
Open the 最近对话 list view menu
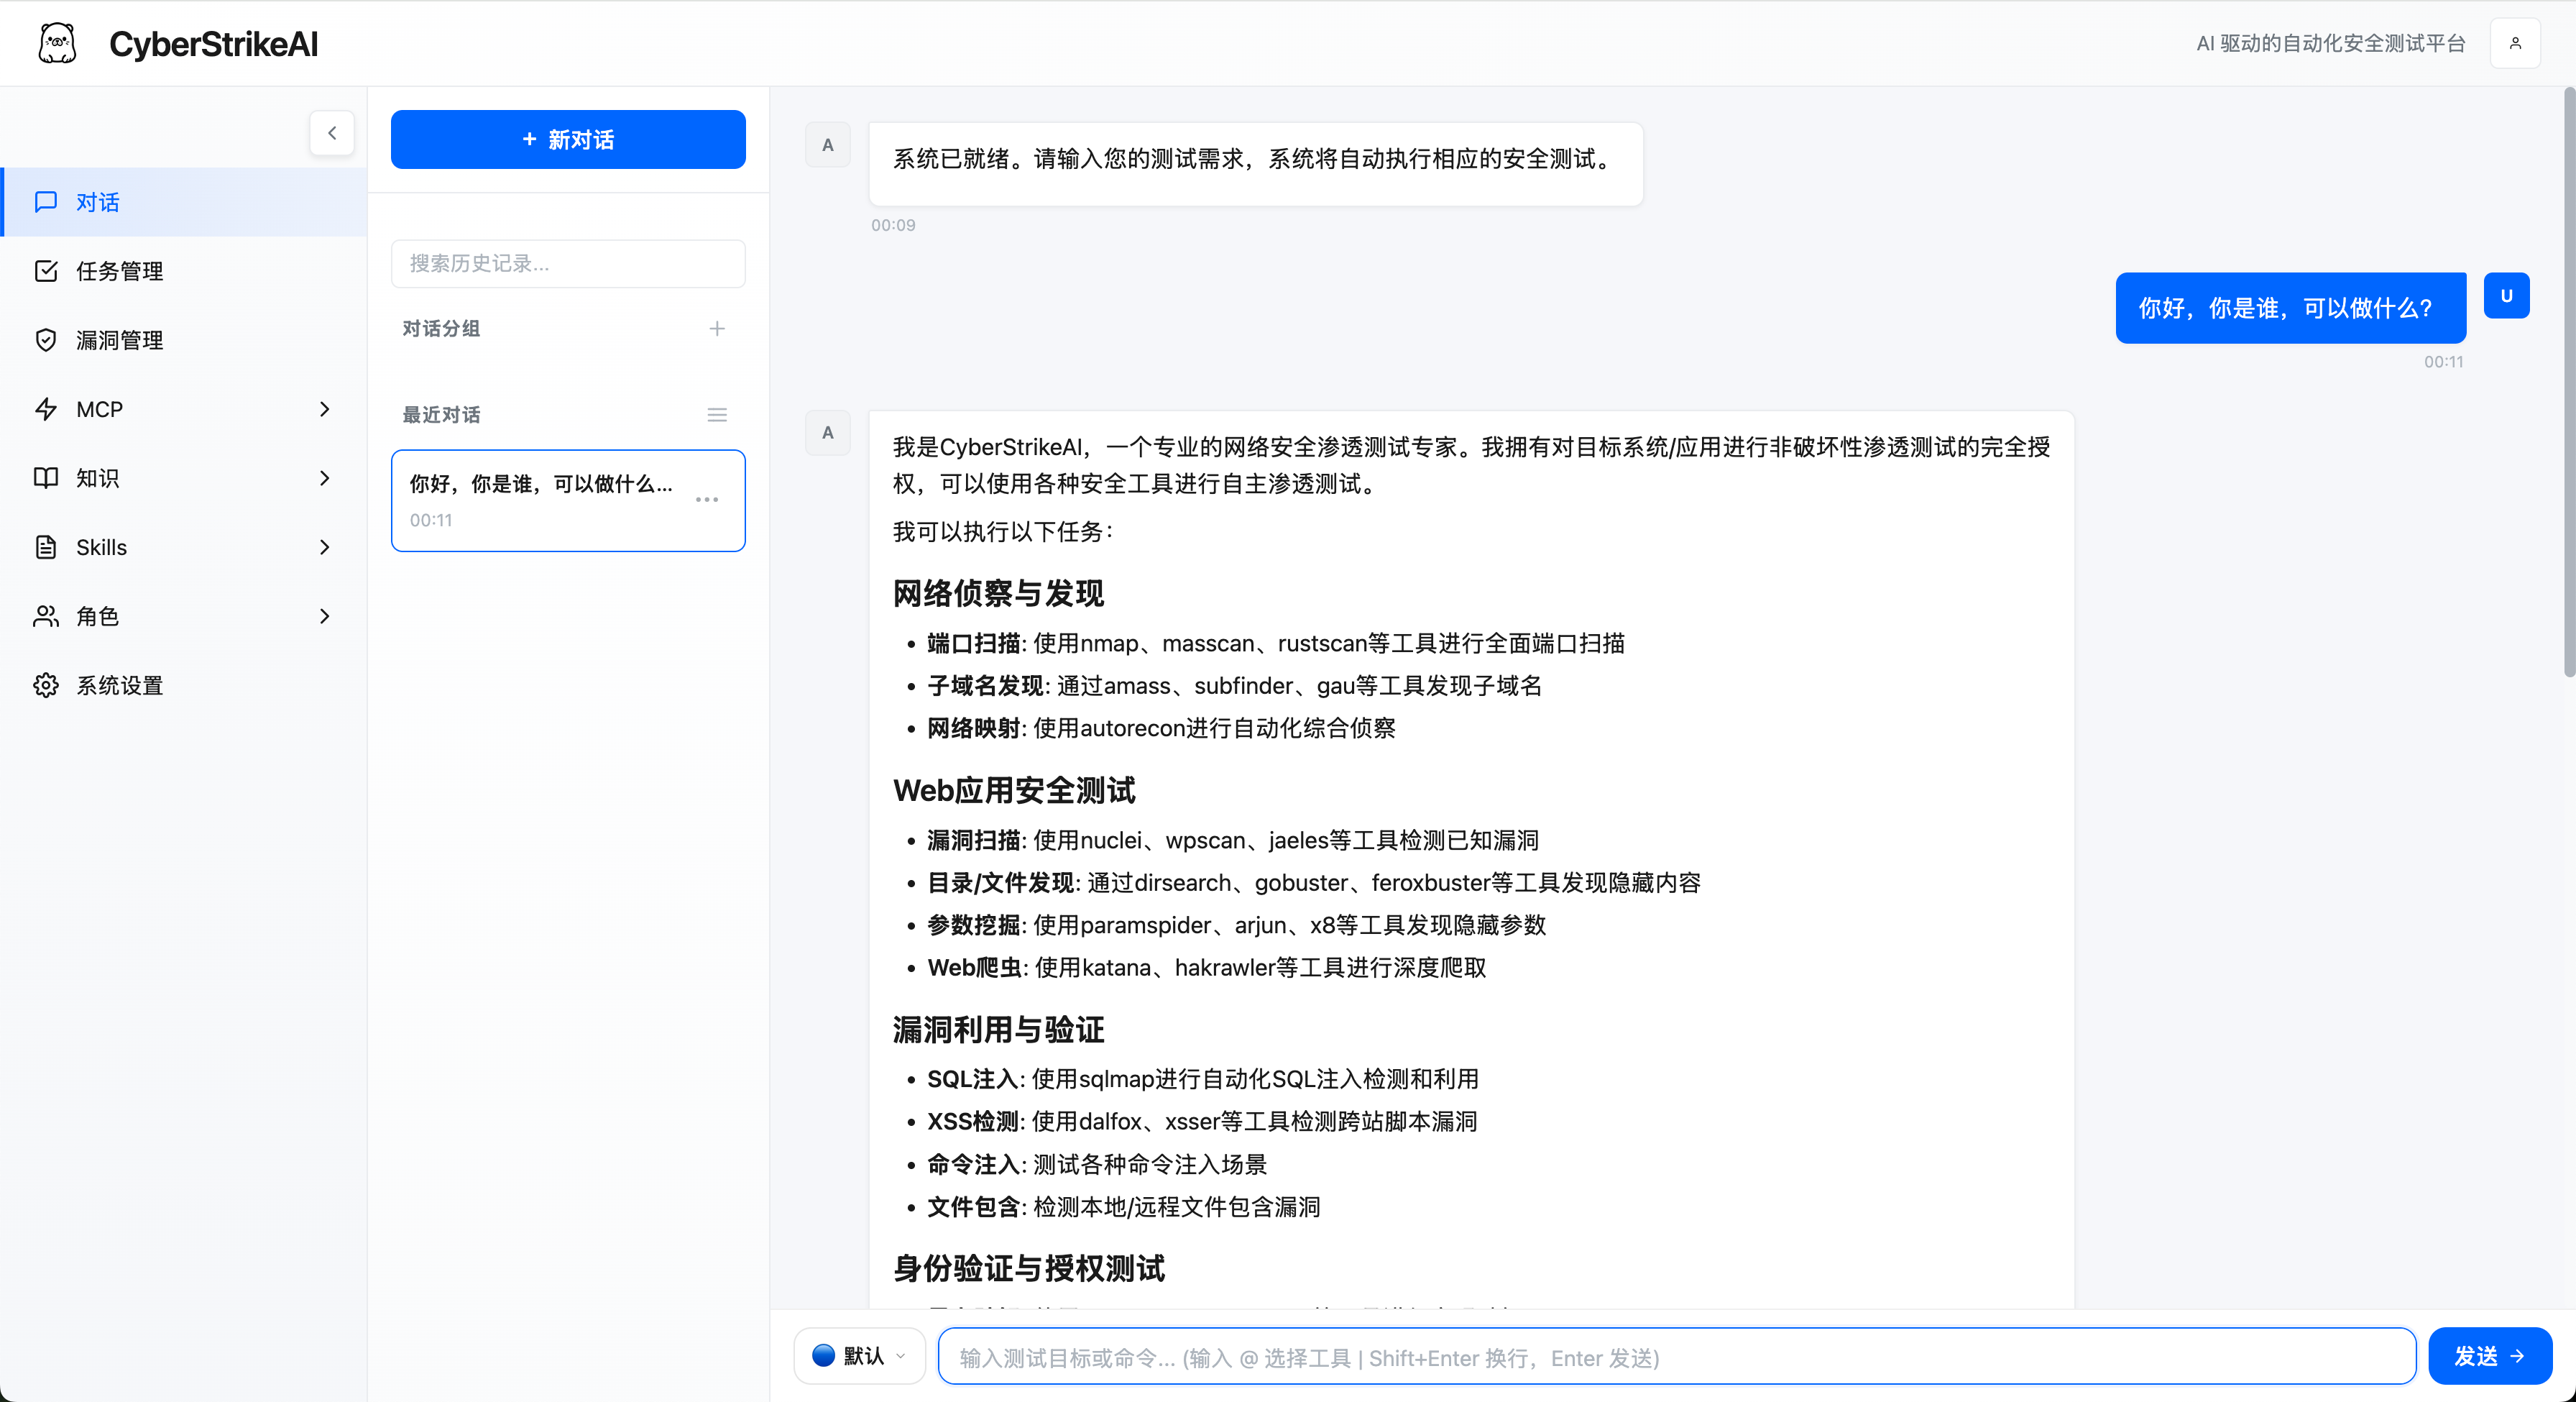point(717,414)
